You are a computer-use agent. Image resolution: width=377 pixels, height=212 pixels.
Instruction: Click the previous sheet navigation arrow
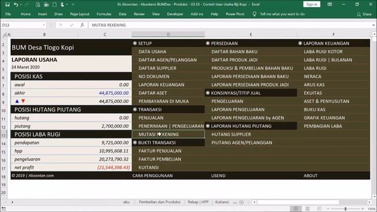6,202
